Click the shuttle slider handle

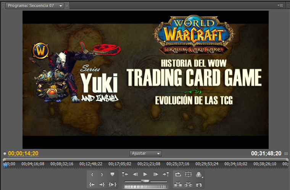(145, 181)
